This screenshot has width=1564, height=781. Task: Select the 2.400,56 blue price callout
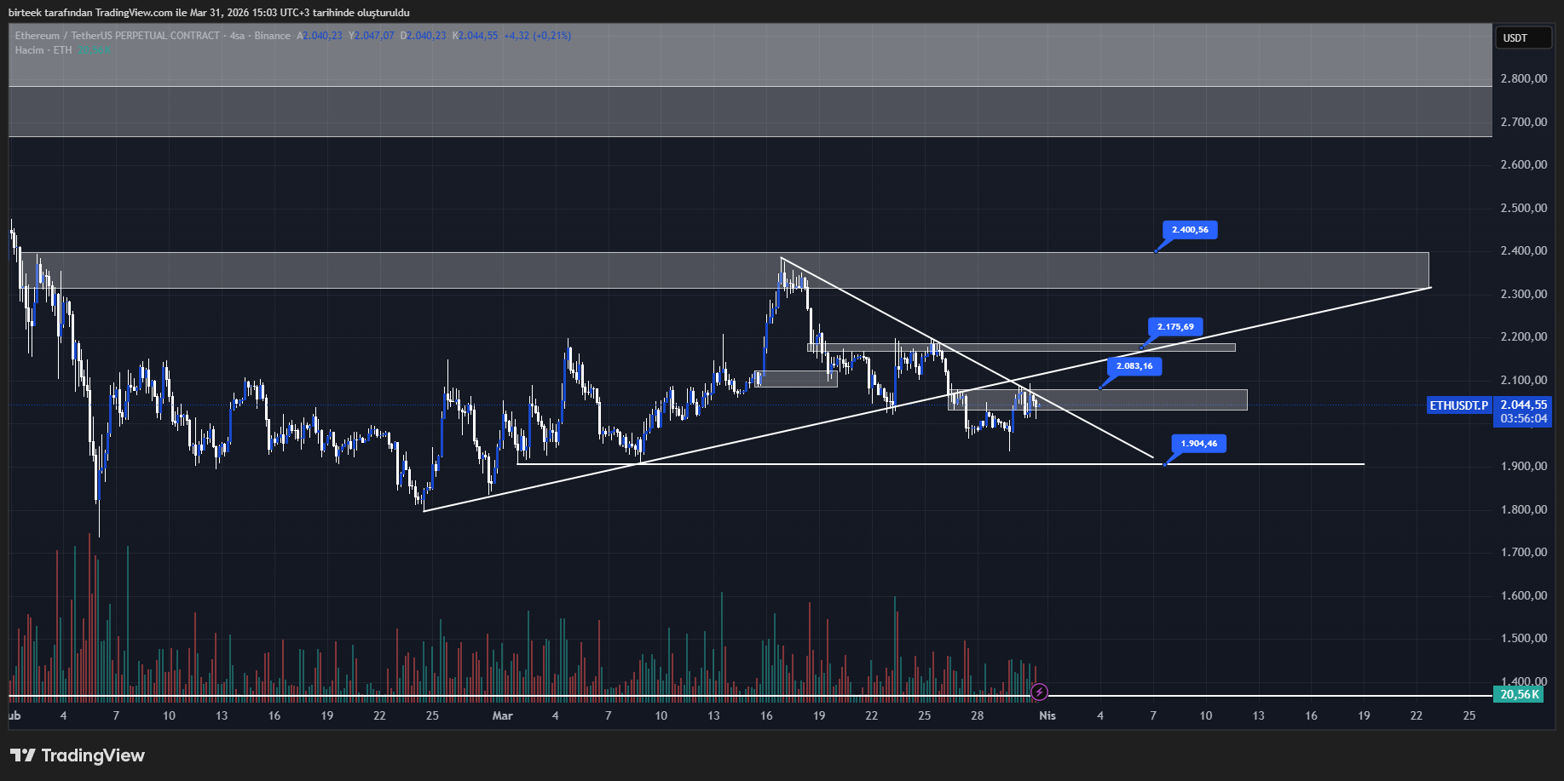1190,230
